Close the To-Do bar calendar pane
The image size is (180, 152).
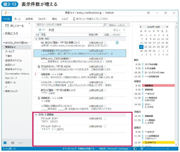(x=177, y=23)
